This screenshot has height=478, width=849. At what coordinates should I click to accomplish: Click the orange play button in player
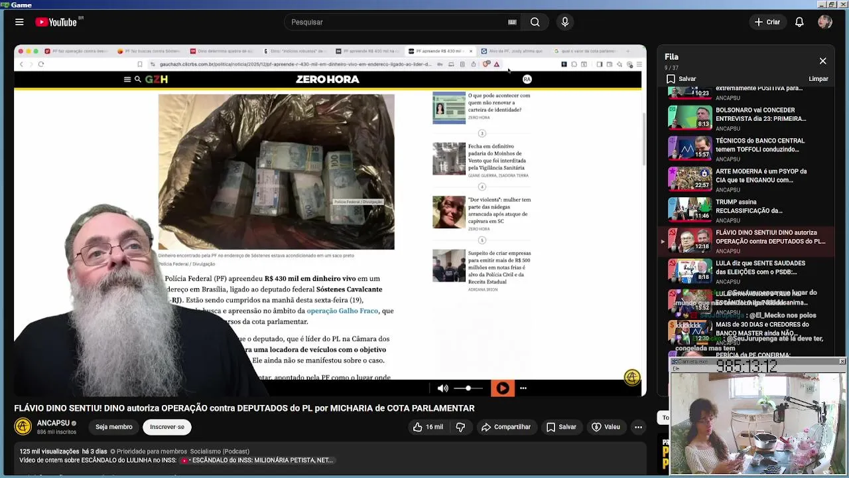[x=502, y=388]
